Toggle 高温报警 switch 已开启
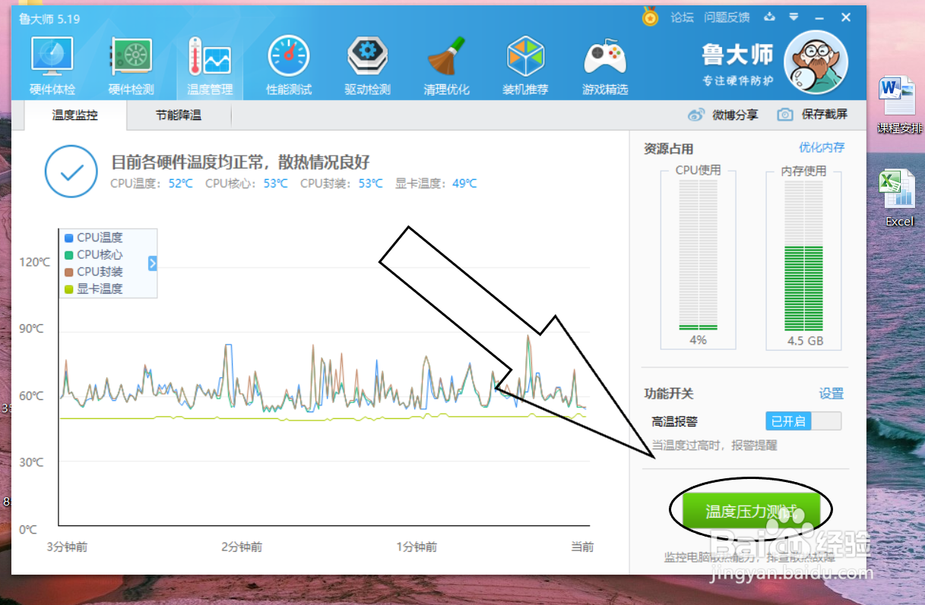The width and height of the screenshot is (925, 605). click(x=803, y=421)
